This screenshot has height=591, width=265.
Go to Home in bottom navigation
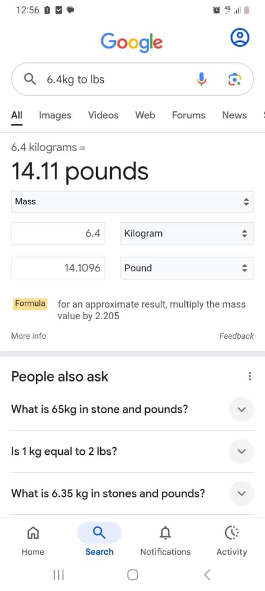[x=33, y=540]
